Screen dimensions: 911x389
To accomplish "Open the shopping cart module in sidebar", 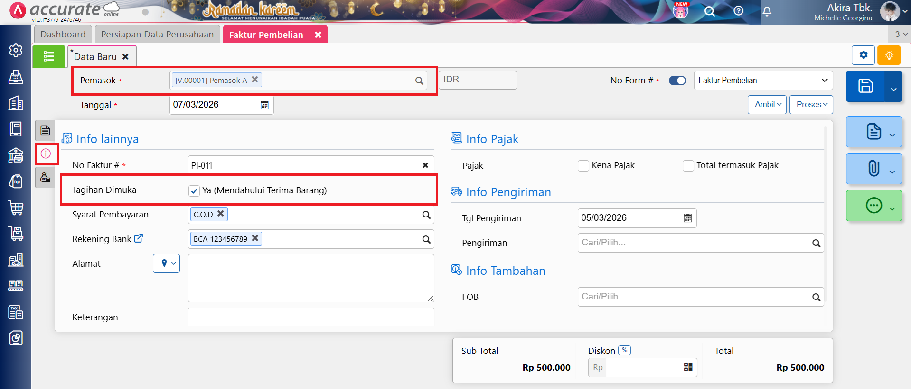I will (x=16, y=208).
